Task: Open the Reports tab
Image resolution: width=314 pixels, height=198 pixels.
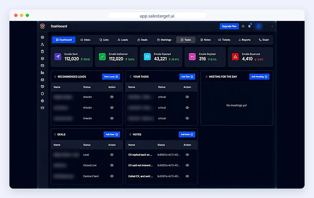Action: [x=244, y=40]
